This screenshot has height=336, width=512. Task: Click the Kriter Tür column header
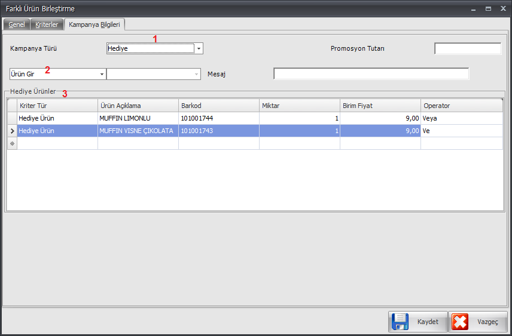tap(57, 106)
